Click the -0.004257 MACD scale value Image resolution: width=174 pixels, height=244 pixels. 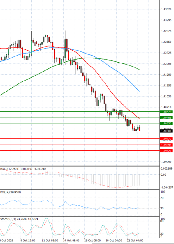[167, 188]
